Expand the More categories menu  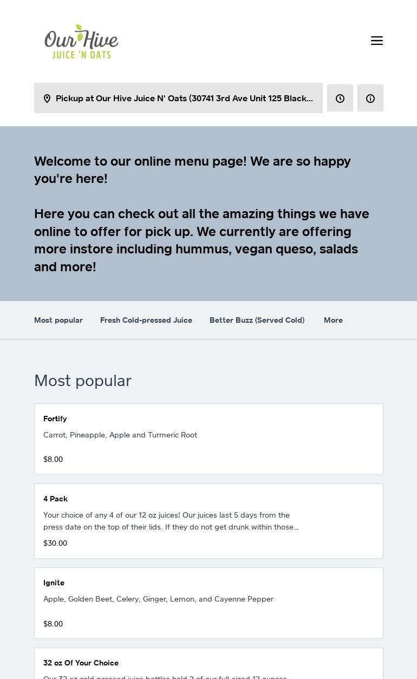(x=333, y=321)
